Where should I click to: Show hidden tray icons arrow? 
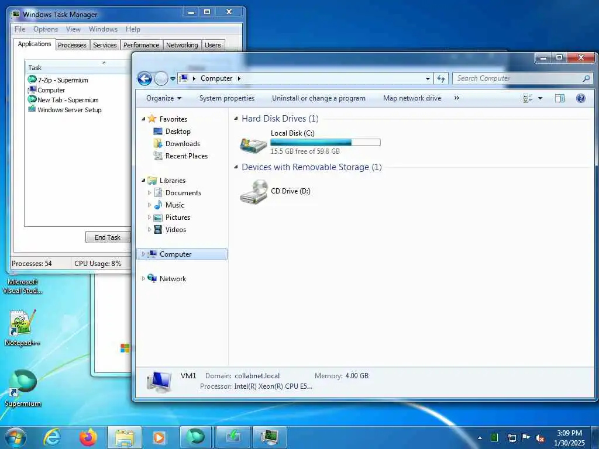click(x=480, y=438)
